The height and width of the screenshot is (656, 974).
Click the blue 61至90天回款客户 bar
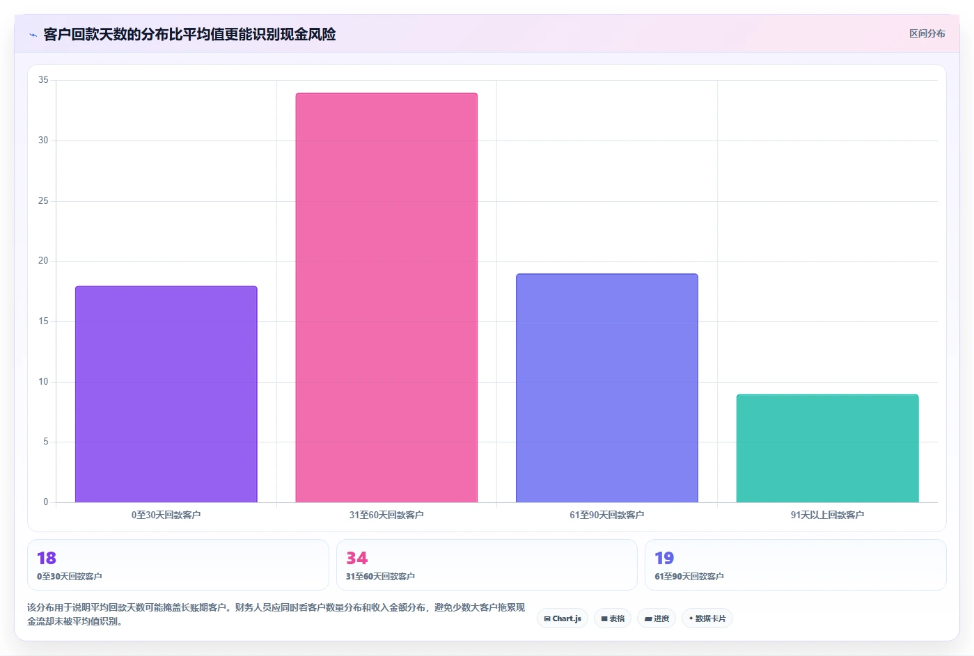[x=607, y=388]
